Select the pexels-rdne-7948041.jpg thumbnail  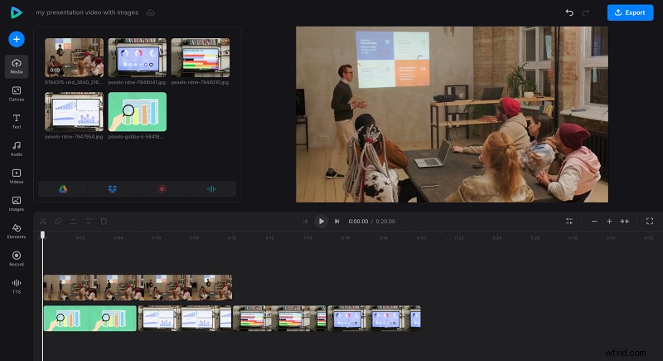click(x=137, y=58)
